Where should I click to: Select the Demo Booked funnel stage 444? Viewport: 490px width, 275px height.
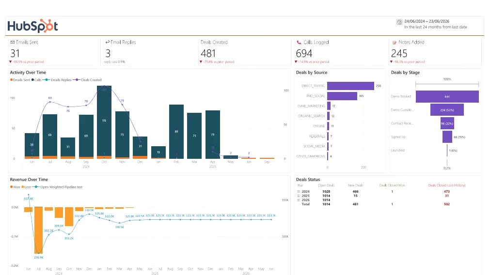(x=447, y=96)
